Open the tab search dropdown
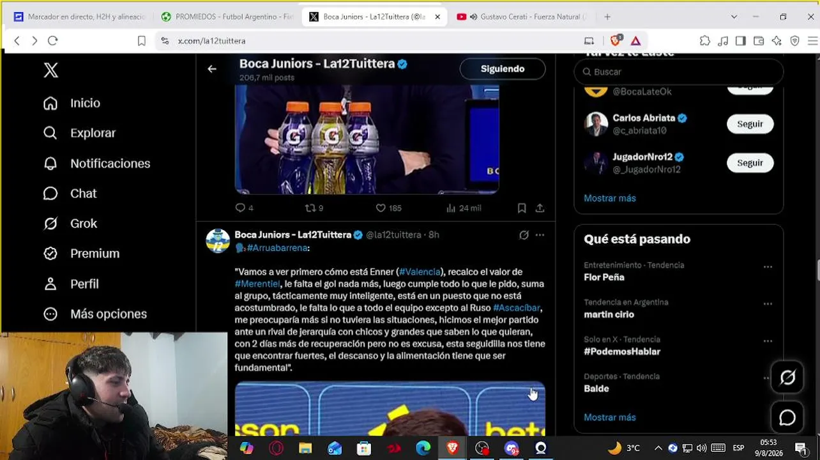The height and width of the screenshot is (460, 820). 734,17
